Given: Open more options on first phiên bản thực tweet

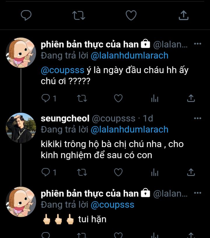Looking at the screenshot, I should (x=197, y=44).
